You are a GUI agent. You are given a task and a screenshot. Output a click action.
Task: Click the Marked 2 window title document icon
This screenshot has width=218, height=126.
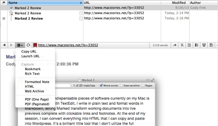tap(80, 80)
